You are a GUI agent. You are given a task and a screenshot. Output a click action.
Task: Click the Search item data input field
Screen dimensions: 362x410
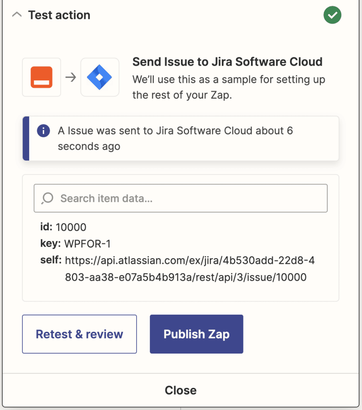point(180,198)
